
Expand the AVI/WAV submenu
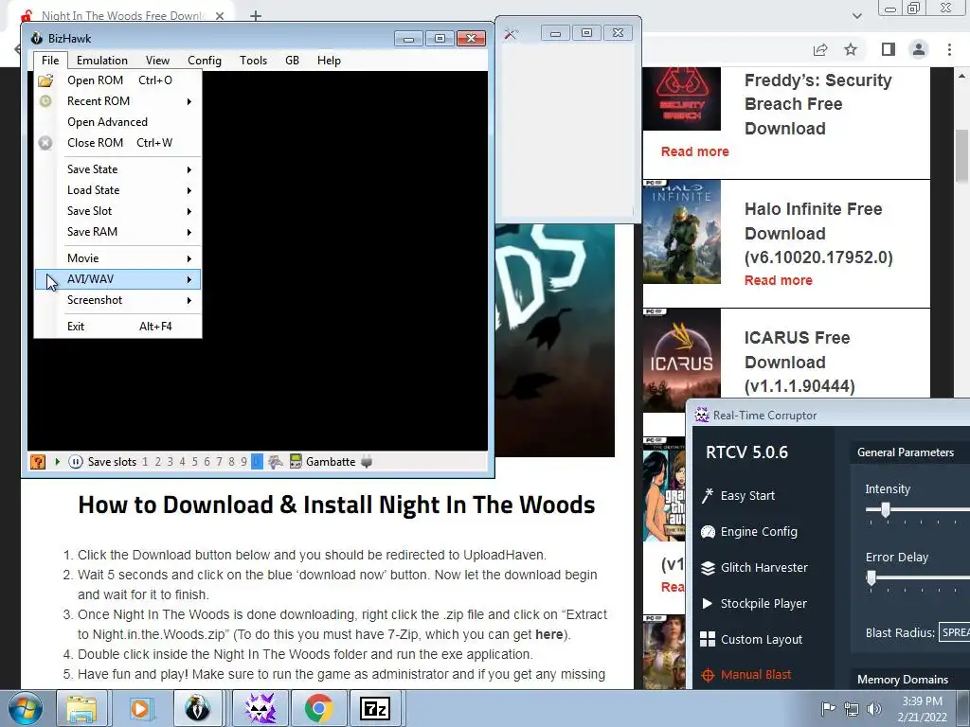point(117,279)
